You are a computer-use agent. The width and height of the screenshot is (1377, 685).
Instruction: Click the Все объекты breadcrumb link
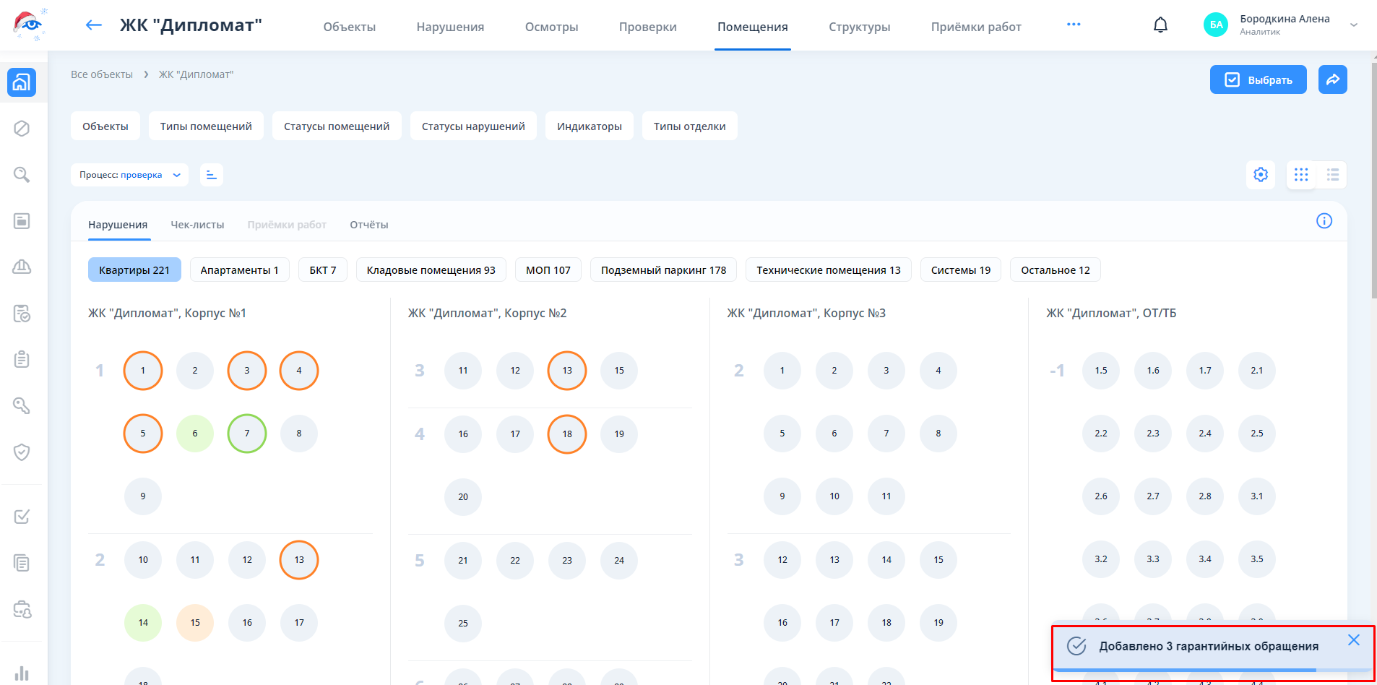tap(102, 74)
